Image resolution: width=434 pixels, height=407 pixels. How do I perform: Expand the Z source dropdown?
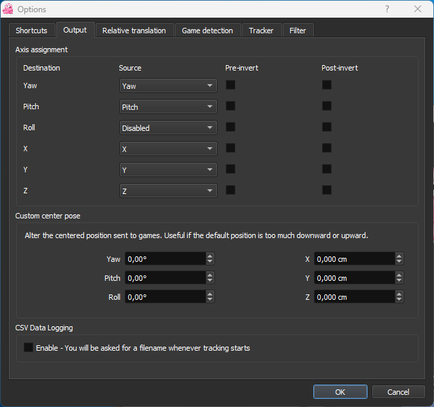coord(168,191)
